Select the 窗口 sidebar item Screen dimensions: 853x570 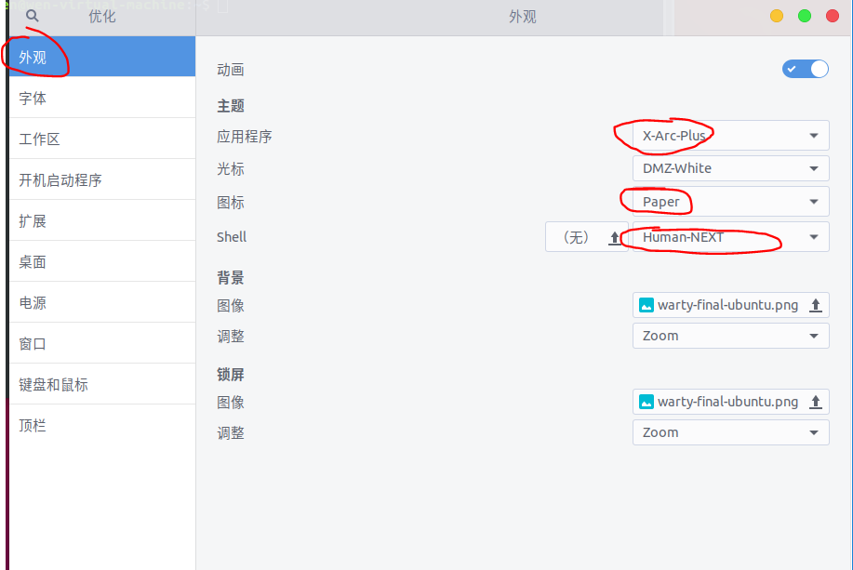tap(102, 343)
